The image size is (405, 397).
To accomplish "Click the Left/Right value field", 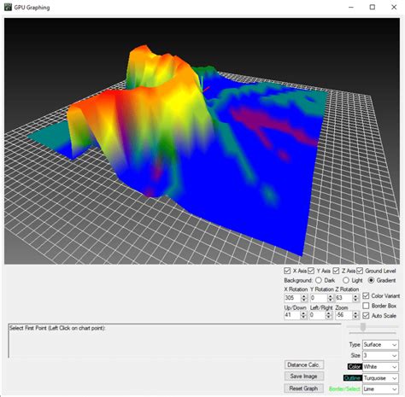I will pyautogui.click(x=318, y=315).
